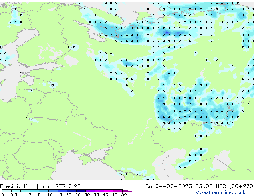Click the weatheronline.co.uk copyright link
This screenshot has height=196, width=254.
220,192
